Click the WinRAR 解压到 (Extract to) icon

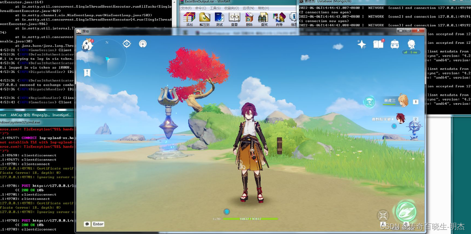(x=204, y=19)
